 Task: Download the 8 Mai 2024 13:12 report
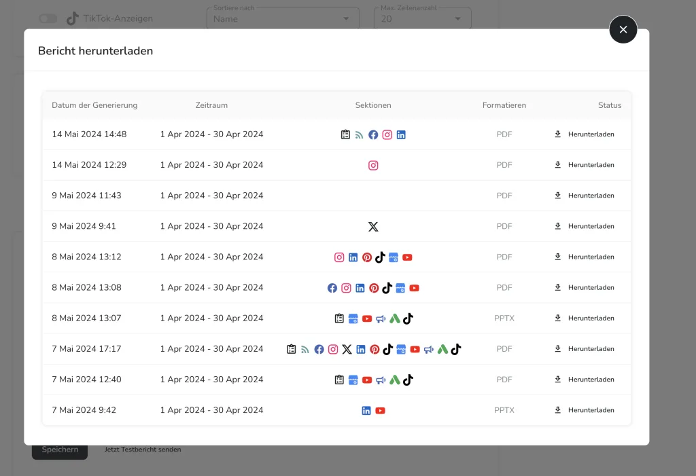(x=584, y=257)
